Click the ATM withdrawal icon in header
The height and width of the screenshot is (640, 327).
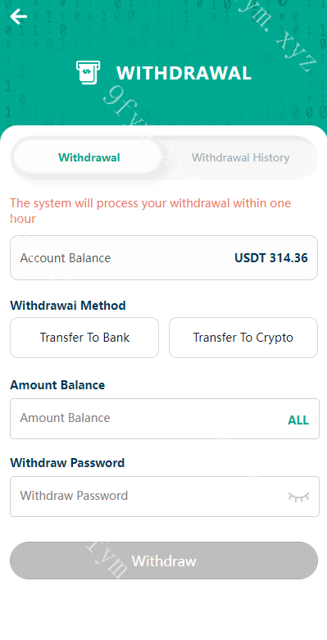(x=88, y=73)
